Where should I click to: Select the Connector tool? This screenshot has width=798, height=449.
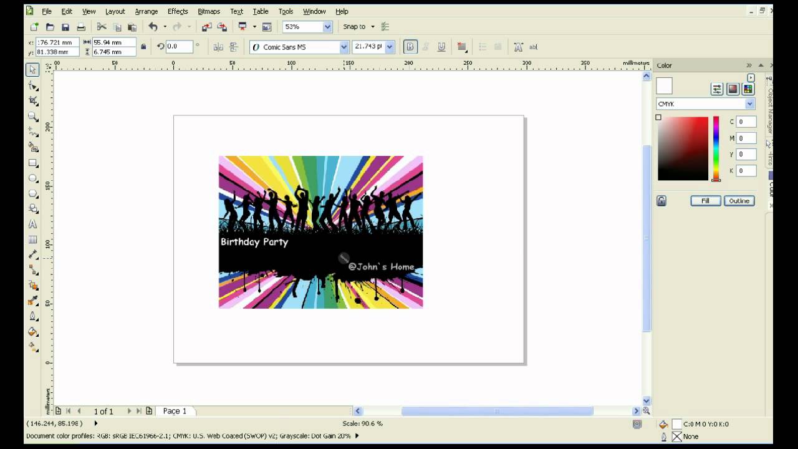pyautogui.click(x=32, y=270)
